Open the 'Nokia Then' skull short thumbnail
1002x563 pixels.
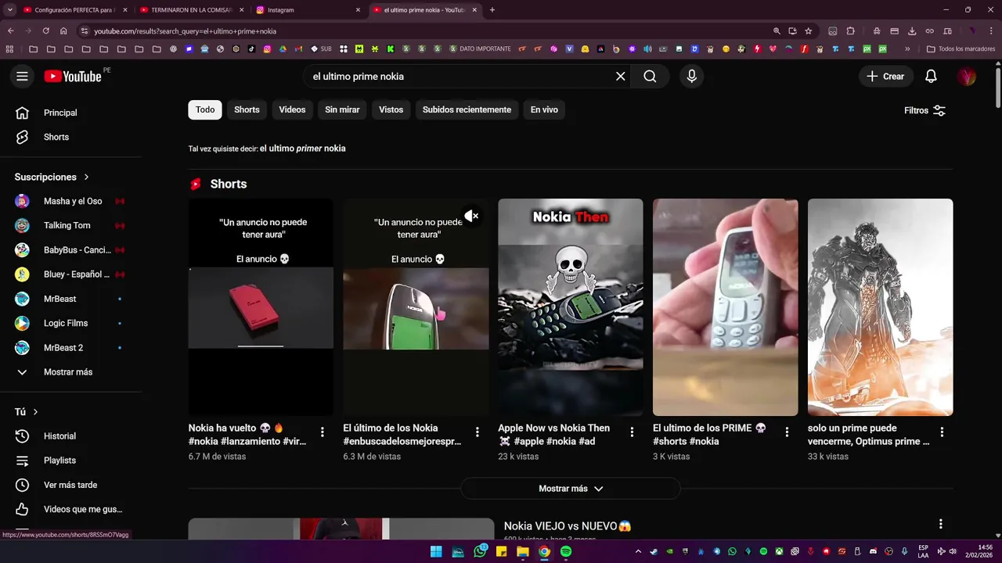pos(571,307)
